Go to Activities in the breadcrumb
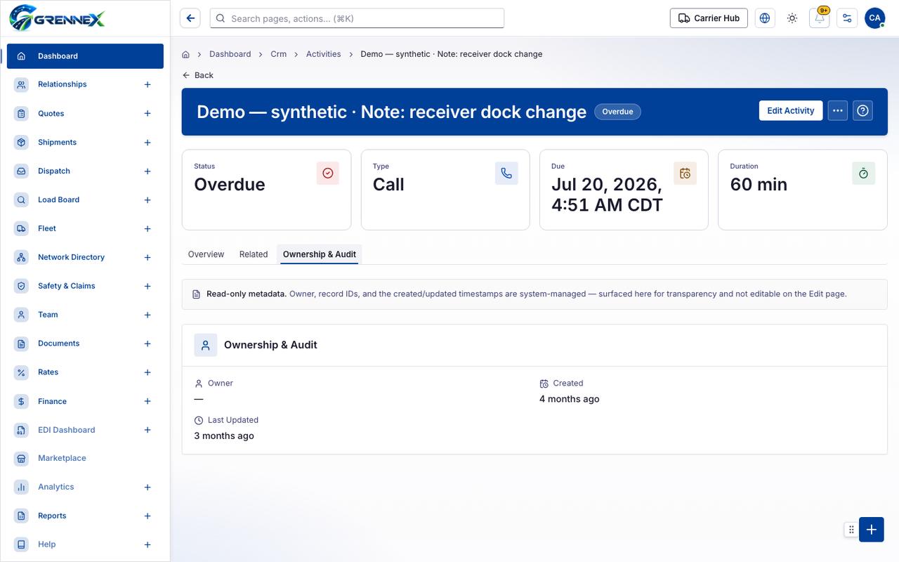The height and width of the screenshot is (562, 899). (x=324, y=54)
